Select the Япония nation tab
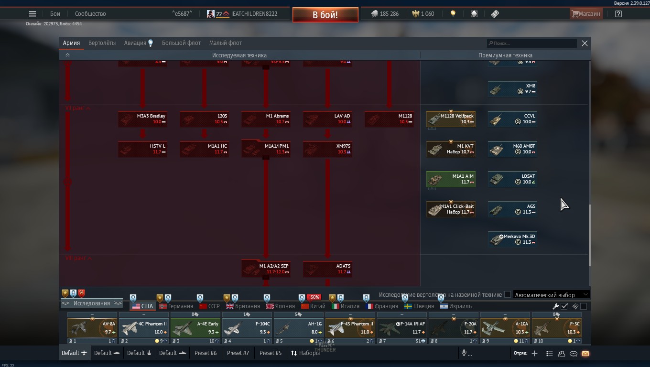 [x=281, y=306]
